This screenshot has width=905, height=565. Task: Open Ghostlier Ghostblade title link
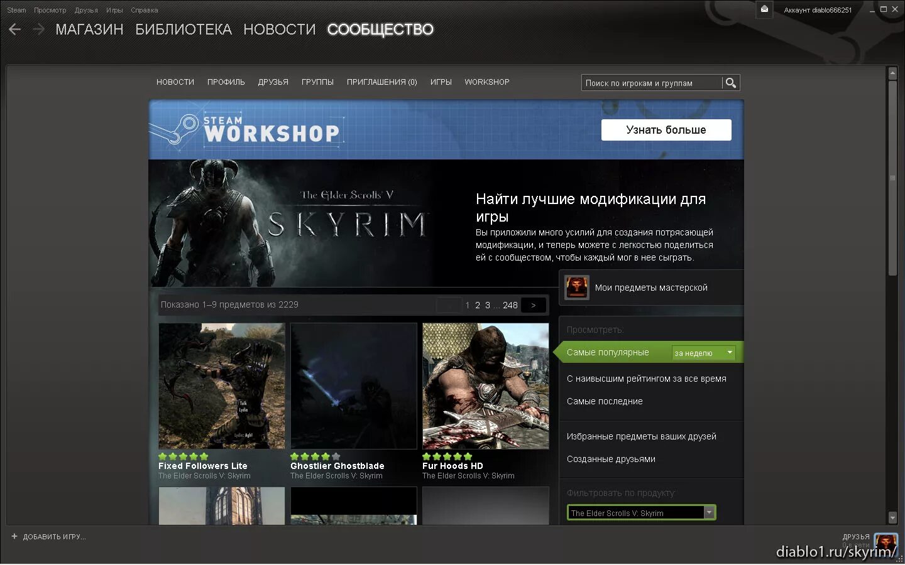[337, 466]
